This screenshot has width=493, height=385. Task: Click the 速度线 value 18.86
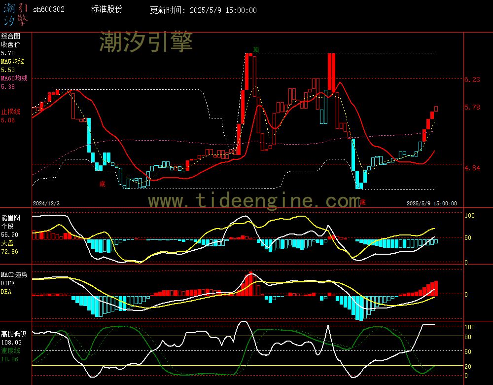tap(10, 359)
